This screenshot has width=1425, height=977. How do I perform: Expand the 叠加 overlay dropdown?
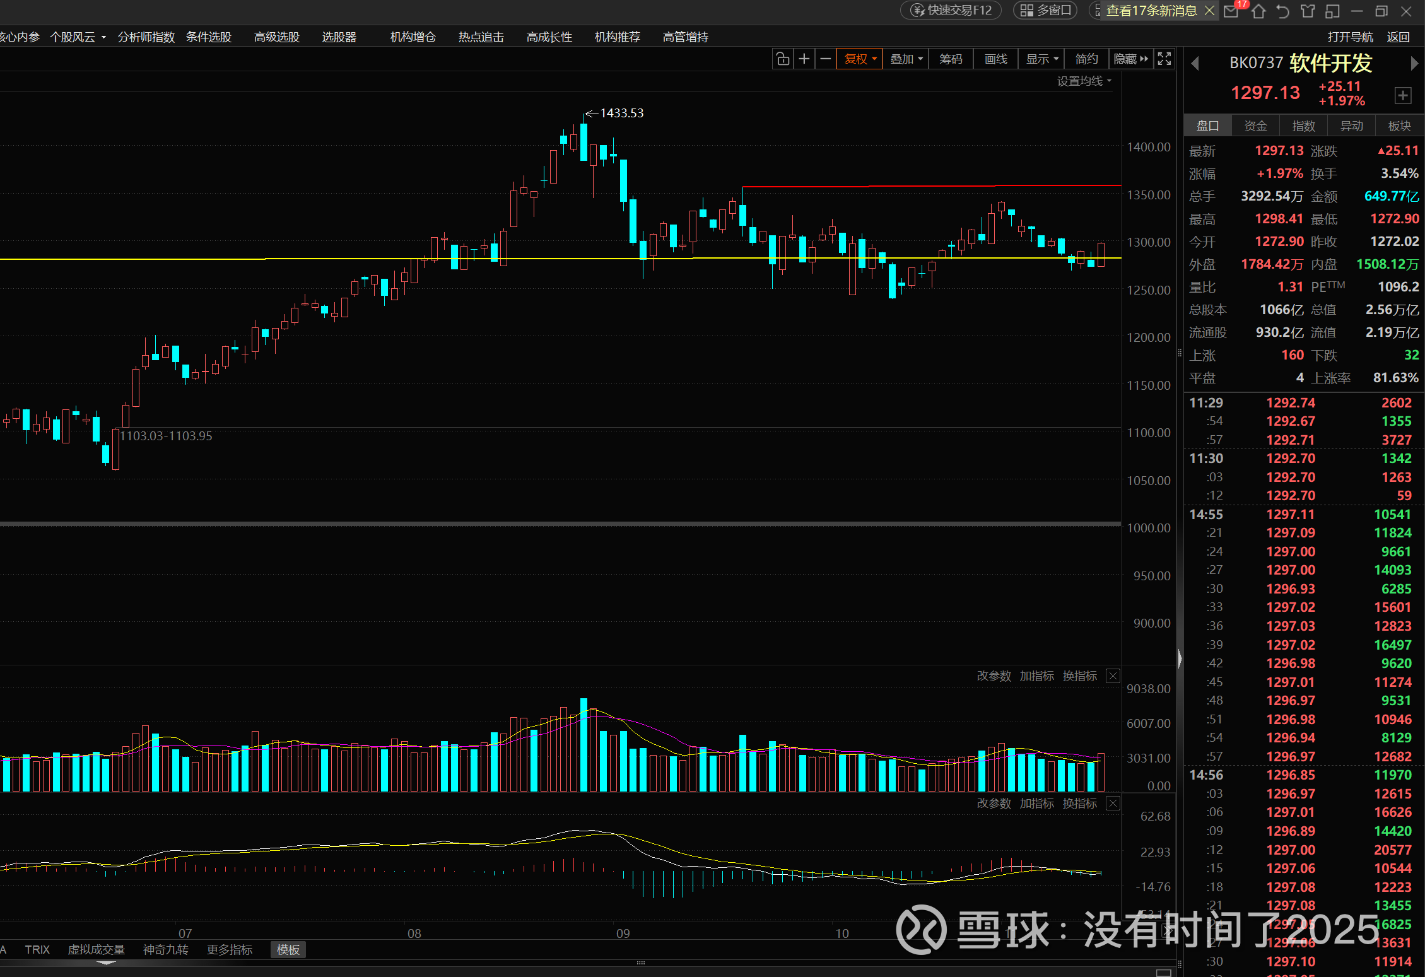tap(906, 59)
